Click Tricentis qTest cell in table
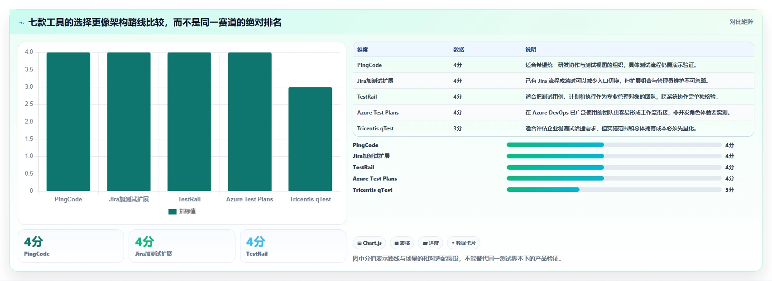The width and height of the screenshot is (772, 281). pyautogui.click(x=375, y=129)
